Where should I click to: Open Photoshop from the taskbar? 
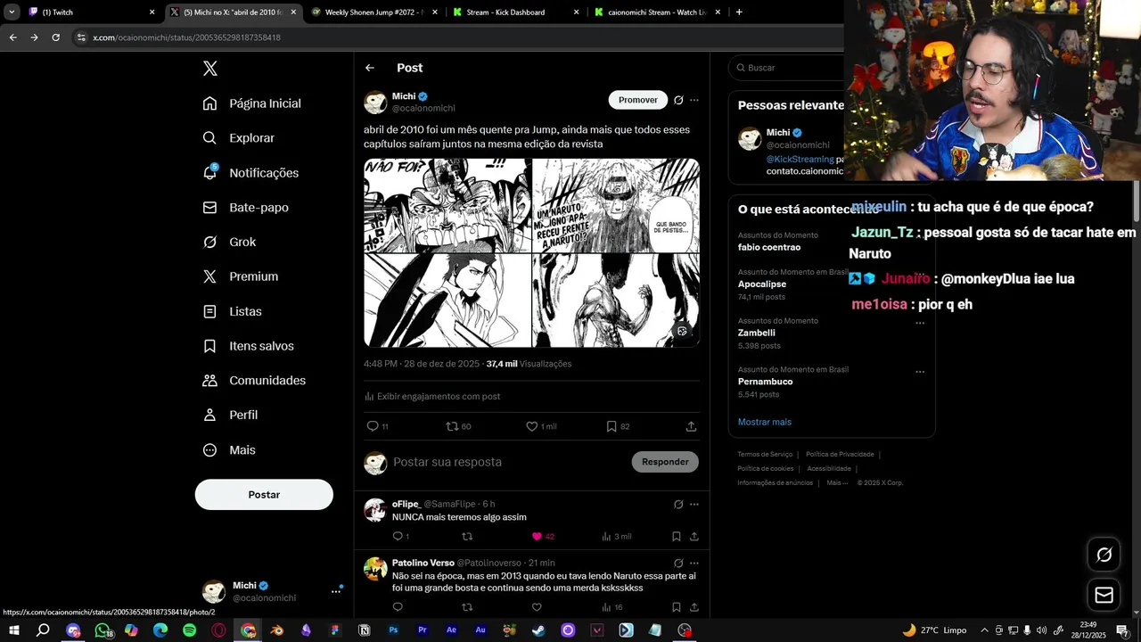(x=393, y=630)
